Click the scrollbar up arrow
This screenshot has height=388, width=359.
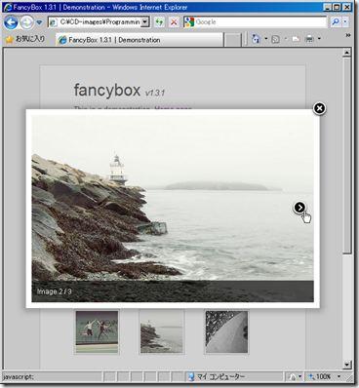[347, 53]
